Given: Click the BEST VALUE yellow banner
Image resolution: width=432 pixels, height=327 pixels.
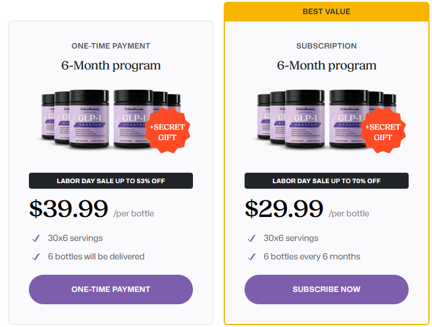Looking at the screenshot, I should click(326, 12).
